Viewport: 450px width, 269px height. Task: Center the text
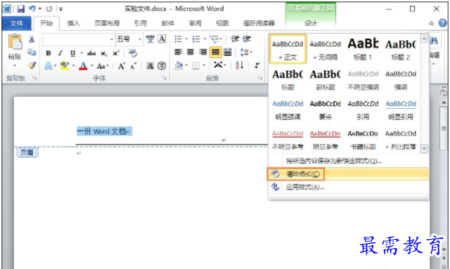point(191,52)
